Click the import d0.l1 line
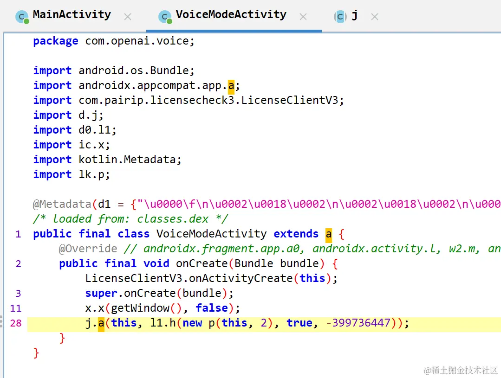This screenshot has height=378, width=501. pos(75,130)
